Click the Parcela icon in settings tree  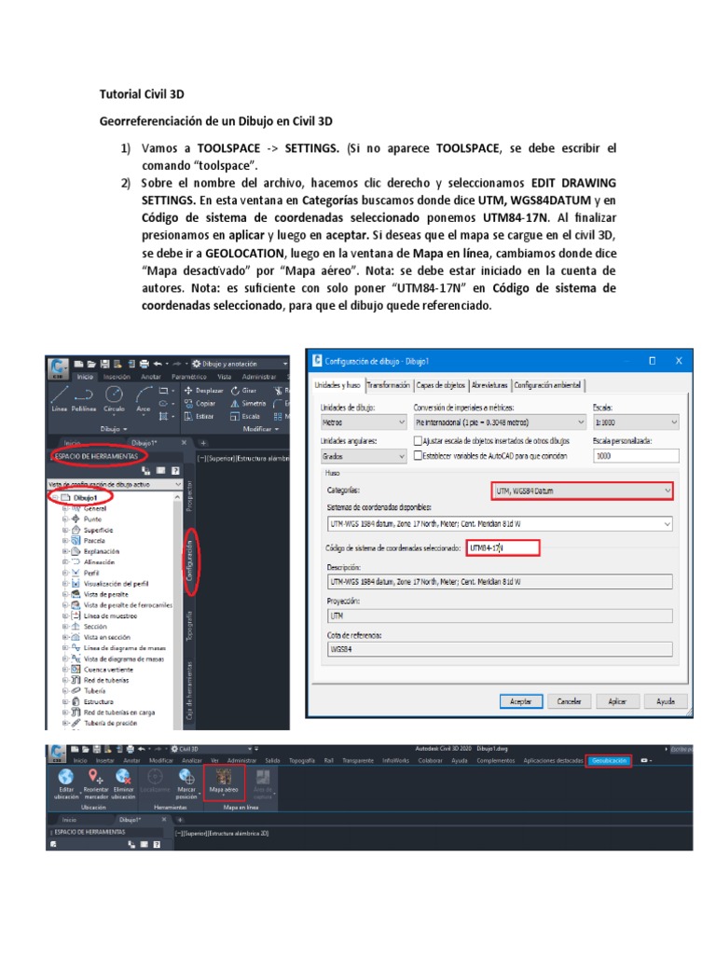coord(76,540)
